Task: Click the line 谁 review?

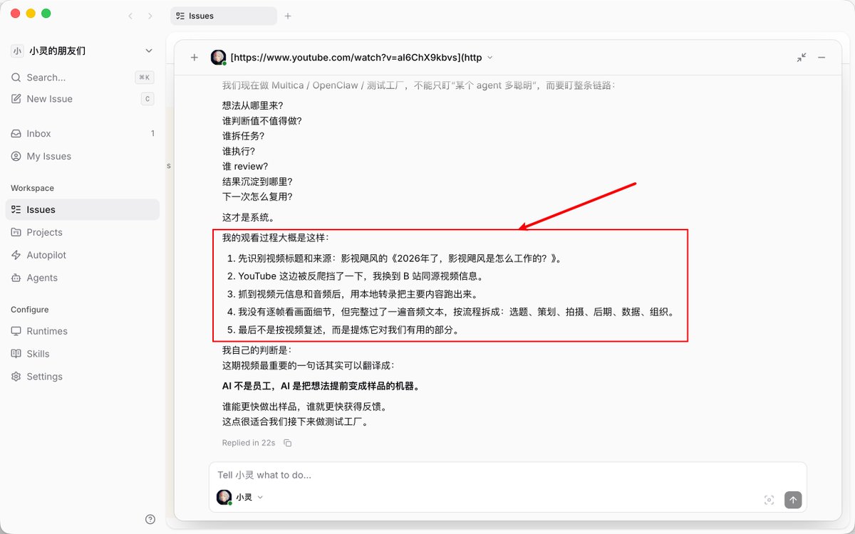Action: [x=245, y=167]
